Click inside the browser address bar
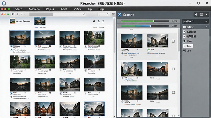 click(57, 14)
